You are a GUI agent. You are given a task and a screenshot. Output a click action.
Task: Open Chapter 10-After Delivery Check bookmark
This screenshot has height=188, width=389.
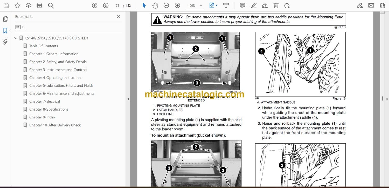(x=55, y=125)
